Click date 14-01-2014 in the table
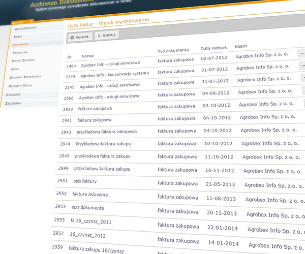Image resolution: width=305 pixels, height=254 pixels. click(223, 243)
